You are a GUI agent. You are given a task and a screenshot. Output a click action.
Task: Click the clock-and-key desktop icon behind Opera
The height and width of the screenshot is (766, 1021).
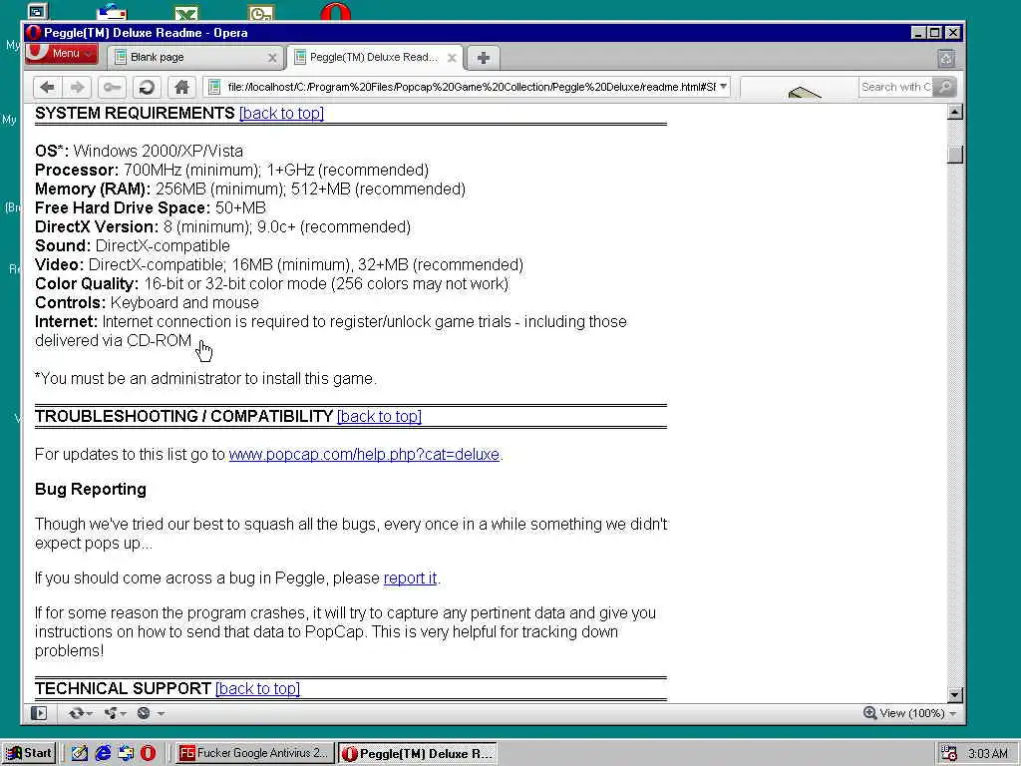[261, 12]
